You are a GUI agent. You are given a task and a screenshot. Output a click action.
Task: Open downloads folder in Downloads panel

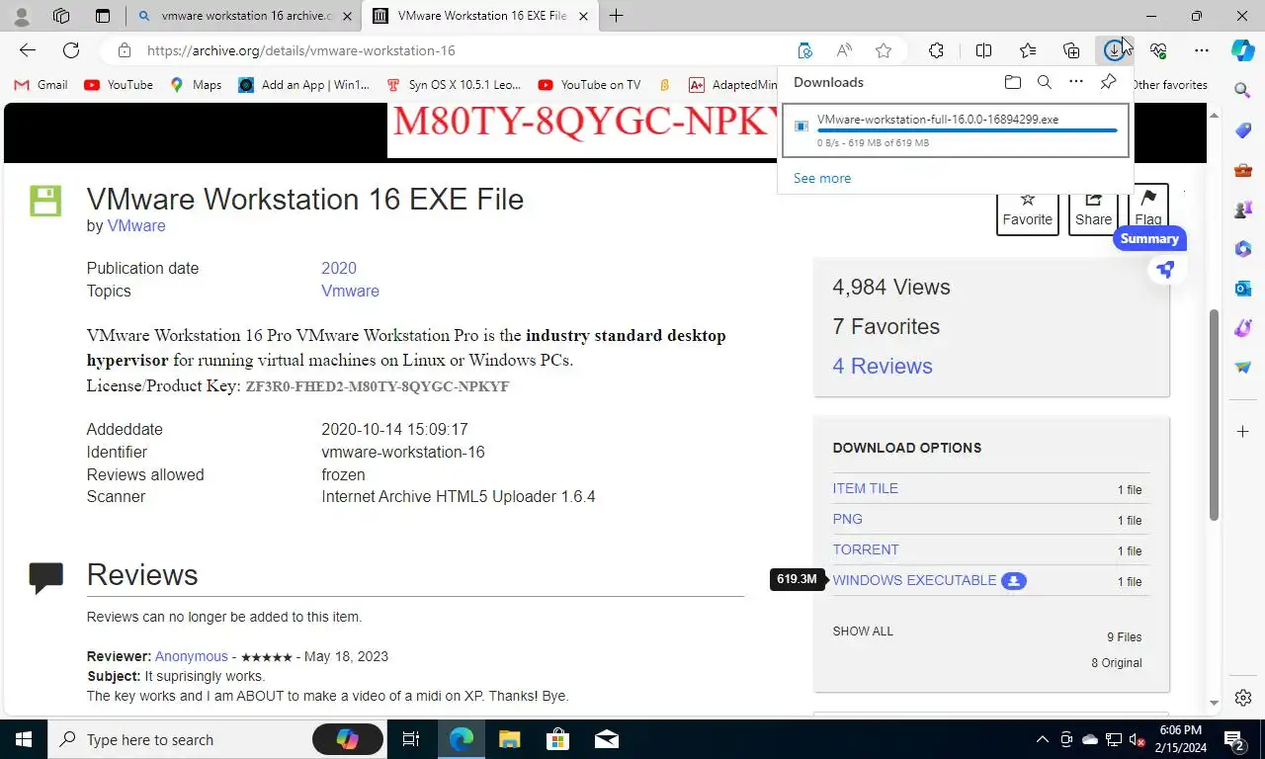(1012, 82)
